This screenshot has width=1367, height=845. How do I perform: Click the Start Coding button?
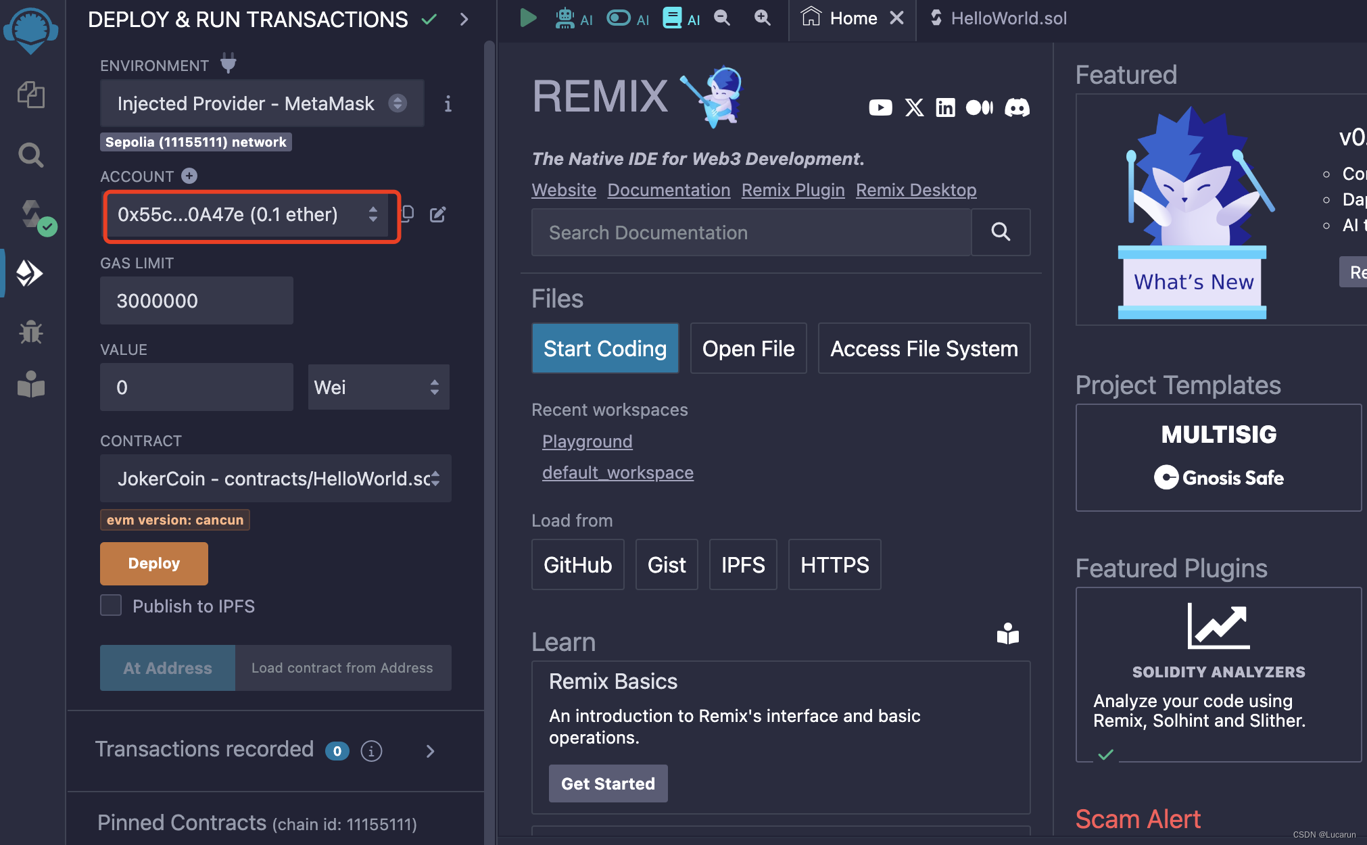click(605, 349)
